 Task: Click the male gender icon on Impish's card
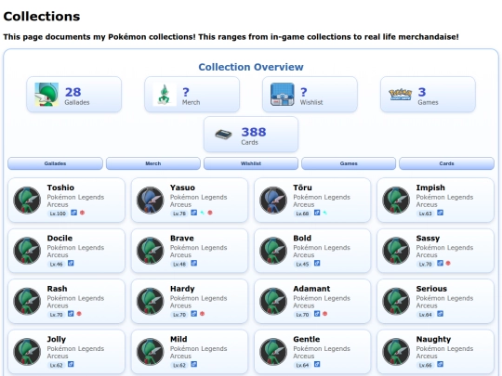coord(441,213)
